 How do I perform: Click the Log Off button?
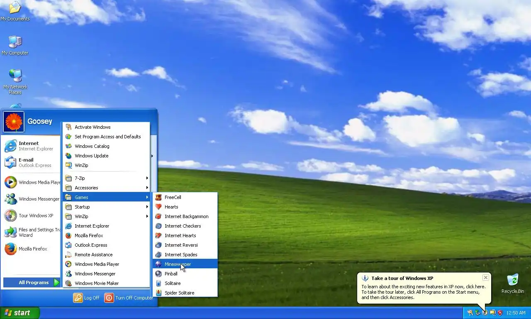pos(86,298)
